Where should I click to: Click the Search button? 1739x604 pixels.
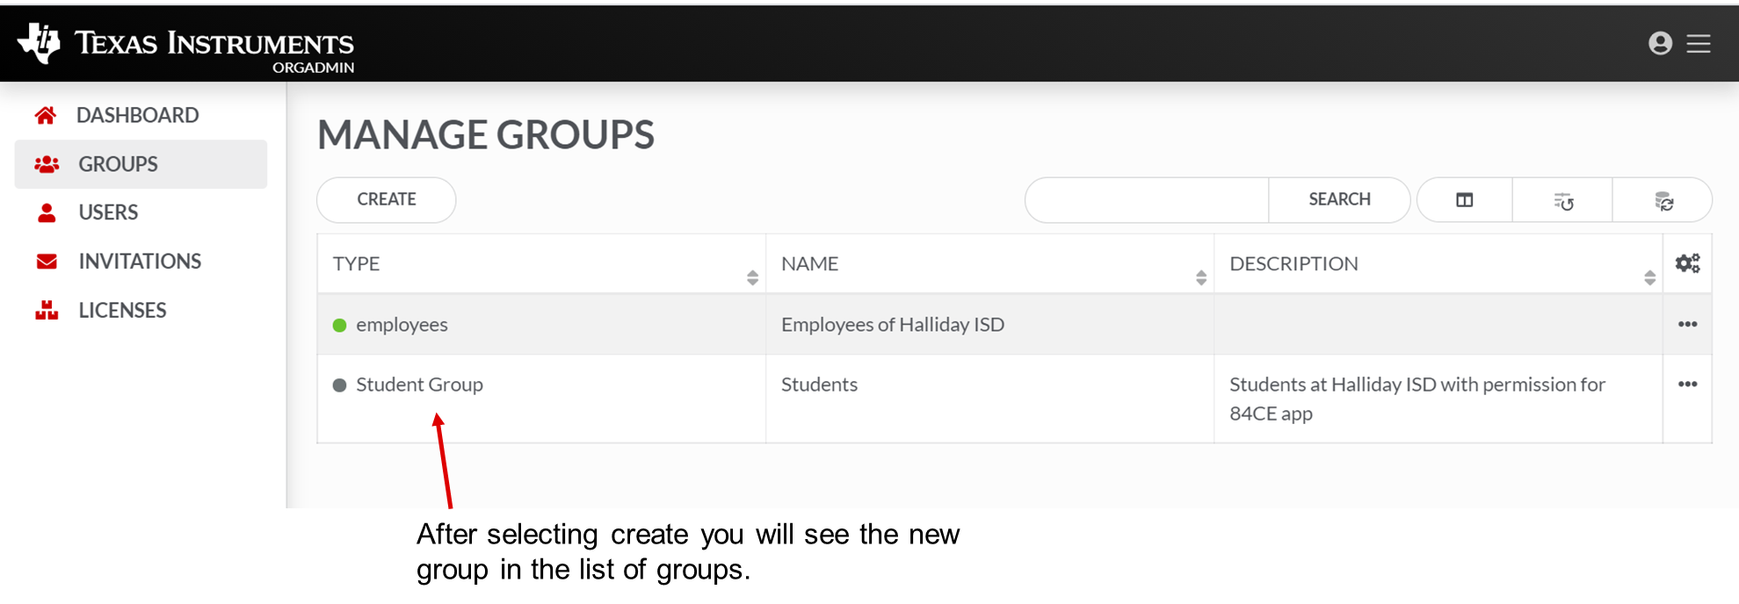(x=1339, y=200)
